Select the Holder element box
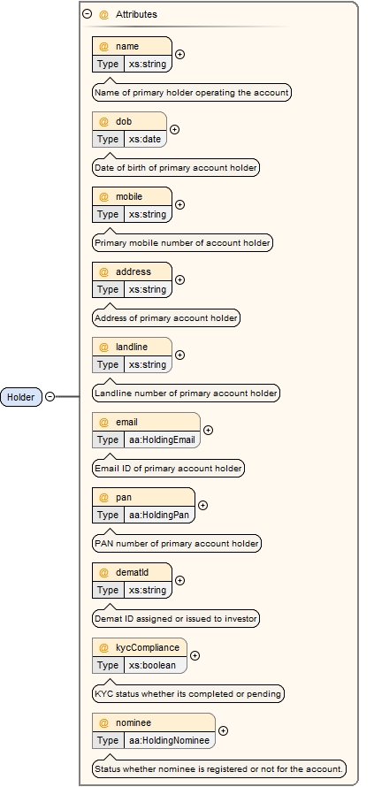The width and height of the screenshot is (374, 787). click(x=21, y=397)
